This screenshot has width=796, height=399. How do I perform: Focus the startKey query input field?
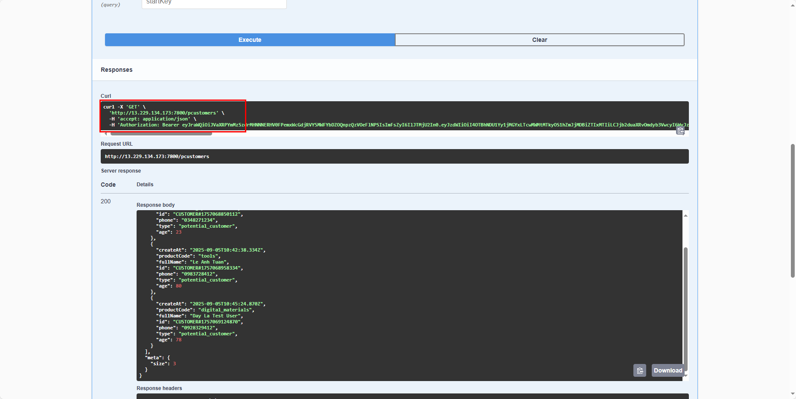tap(214, 3)
